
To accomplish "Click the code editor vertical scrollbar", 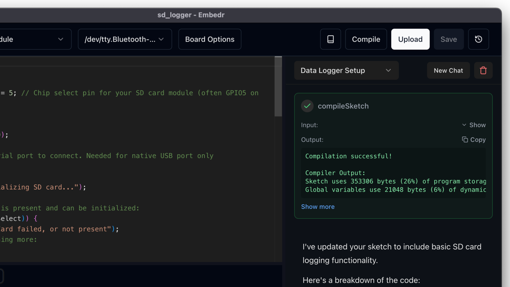I will [278, 86].
